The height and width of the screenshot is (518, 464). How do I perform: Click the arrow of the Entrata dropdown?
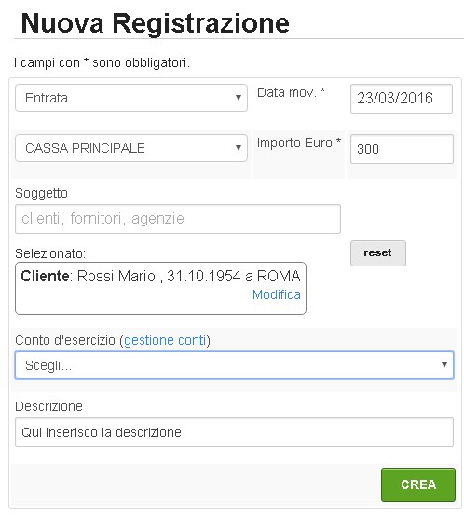coord(238,98)
